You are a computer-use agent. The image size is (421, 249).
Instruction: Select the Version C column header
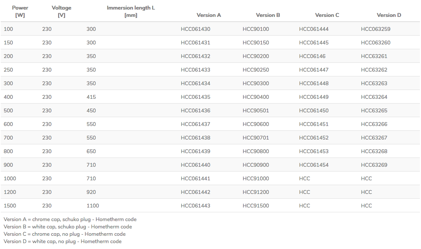pyautogui.click(x=327, y=15)
